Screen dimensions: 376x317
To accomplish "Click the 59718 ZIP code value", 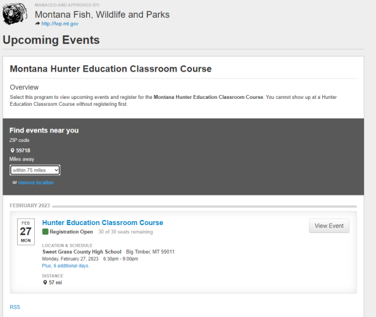I will (x=23, y=150).
